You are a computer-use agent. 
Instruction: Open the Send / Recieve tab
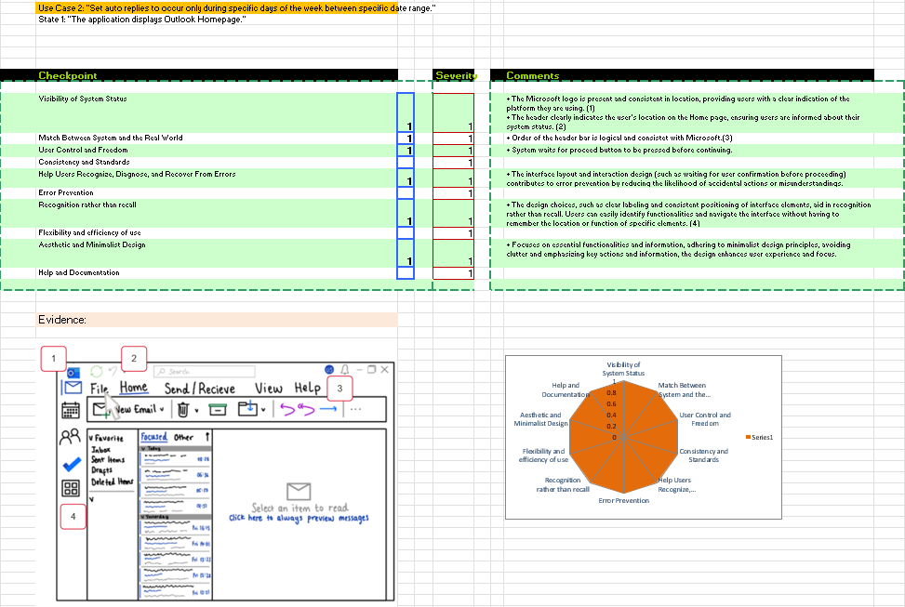point(200,389)
